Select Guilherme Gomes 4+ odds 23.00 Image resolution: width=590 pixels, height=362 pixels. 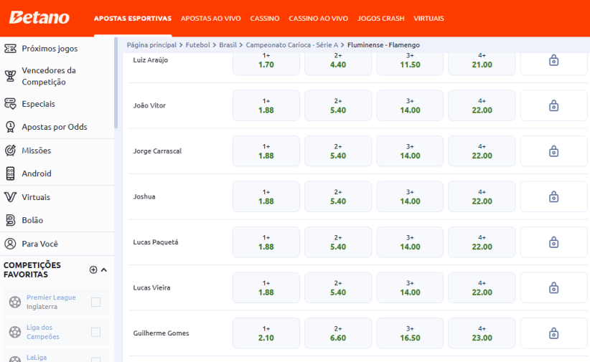[x=482, y=333]
